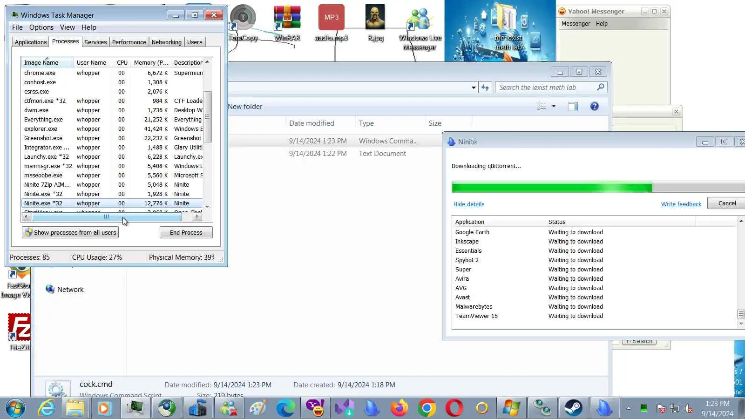The height and width of the screenshot is (419, 745).
Task: Sort processes by the Image Name column
Action: point(47,62)
